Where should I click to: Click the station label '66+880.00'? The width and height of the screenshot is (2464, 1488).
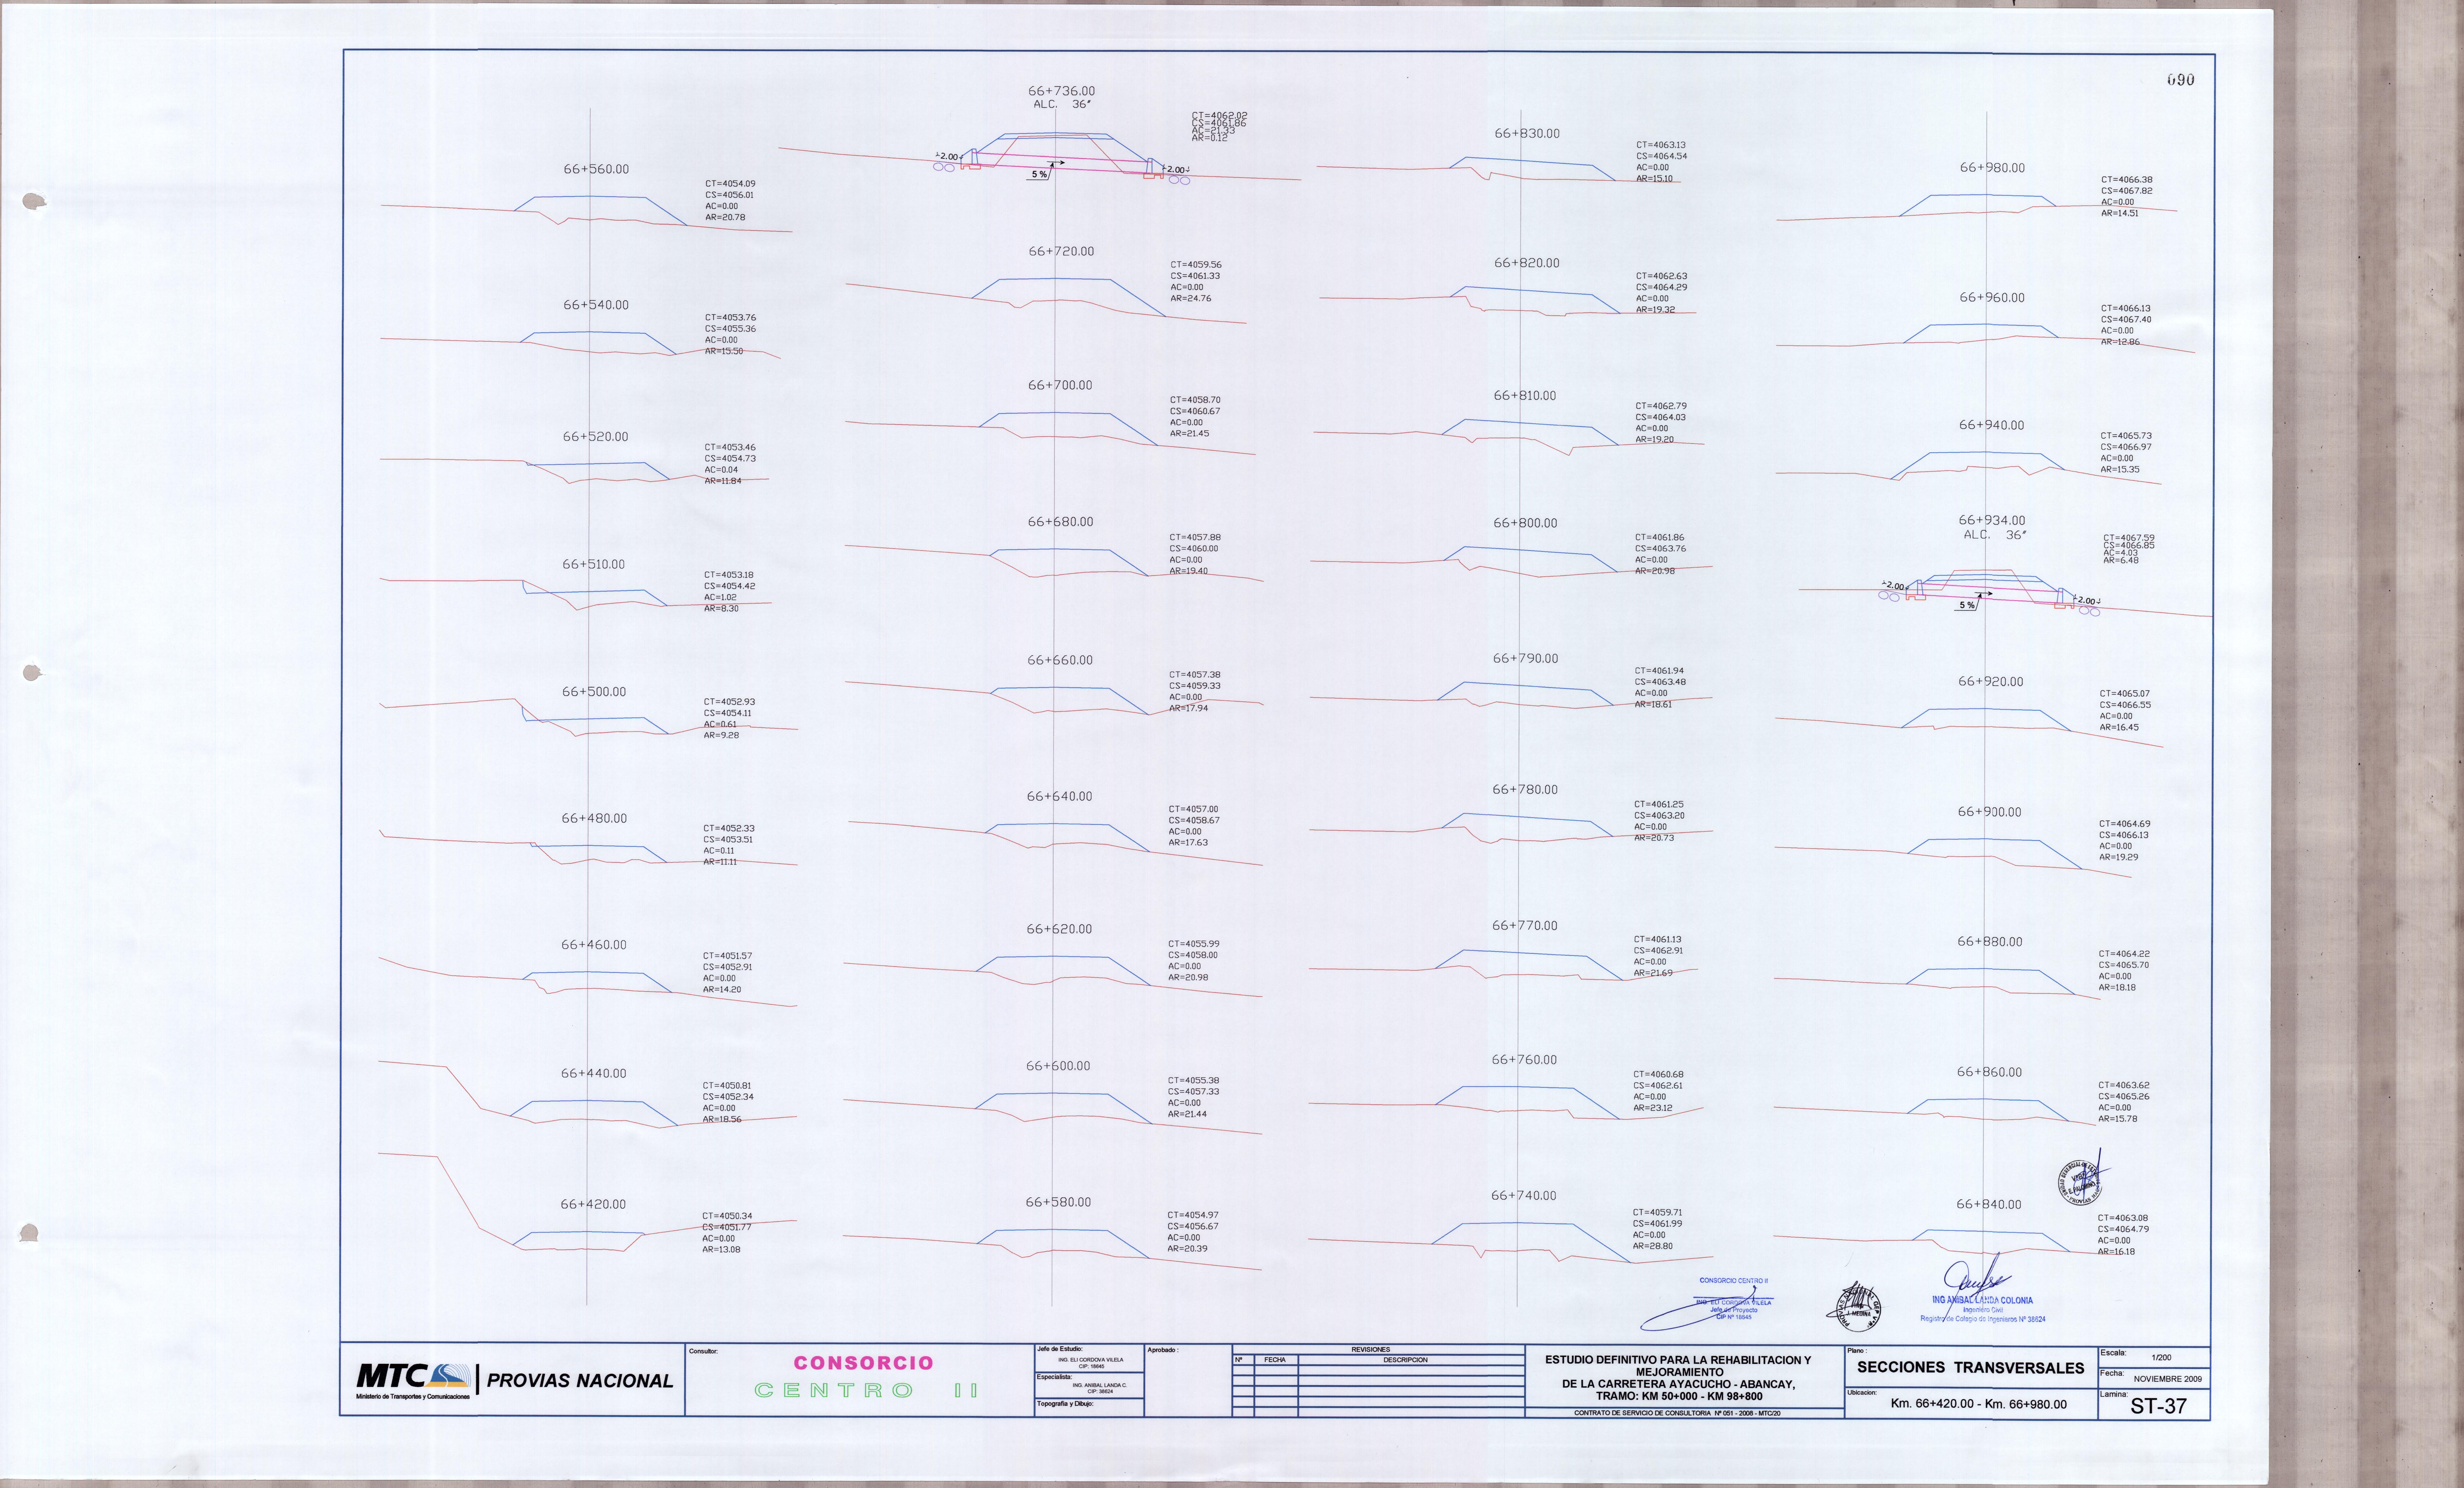[1990, 942]
